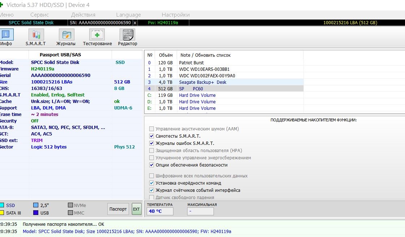Screen dimensions: 405x237
Task: Toggle Журнал счётчиков событий интерфейса checkbox
Action: (152, 190)
